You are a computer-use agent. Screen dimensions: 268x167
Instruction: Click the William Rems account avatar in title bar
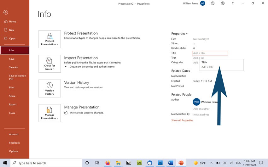(203, 3)
